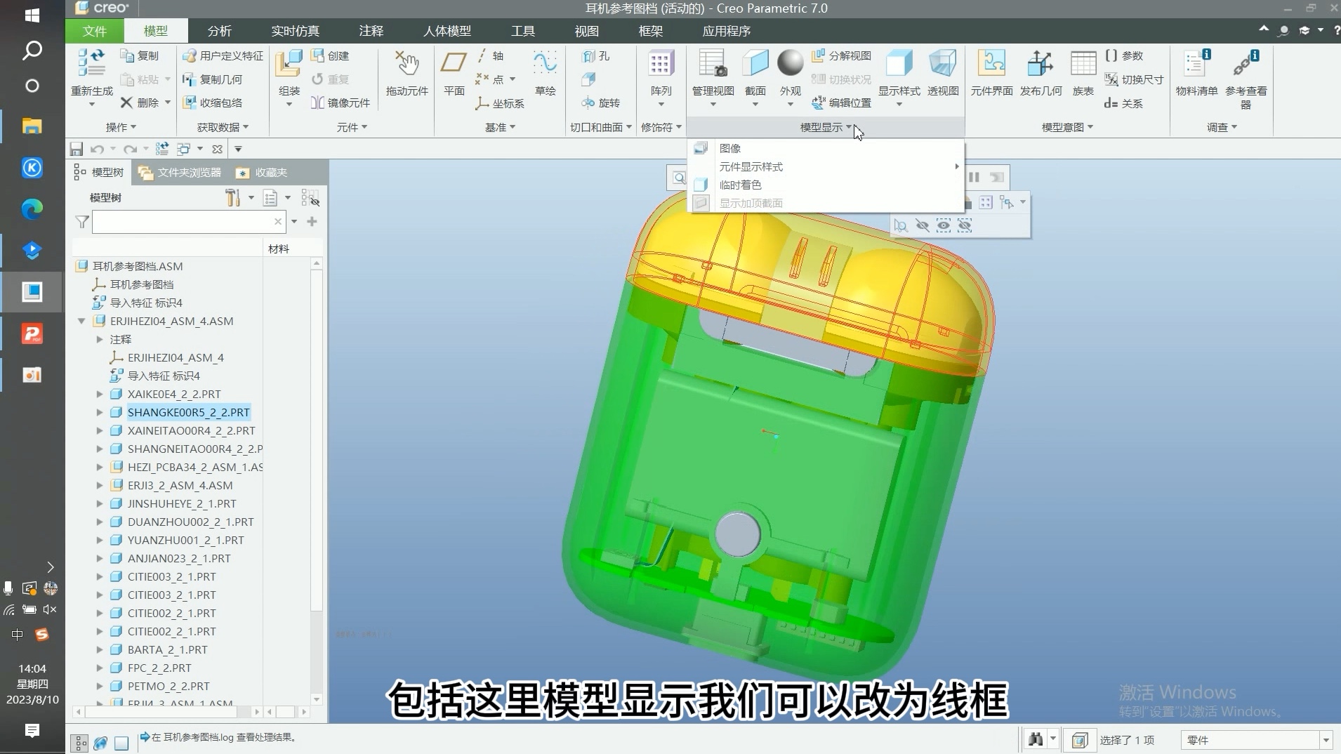Expand the Operations (操作) group dropdown
The width and height of the screenshot is (1341, 754).
121,127
